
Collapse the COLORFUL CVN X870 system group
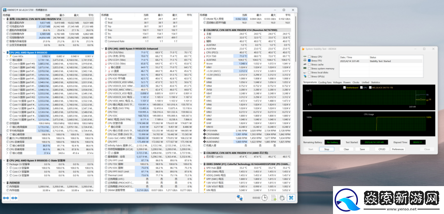5,19
